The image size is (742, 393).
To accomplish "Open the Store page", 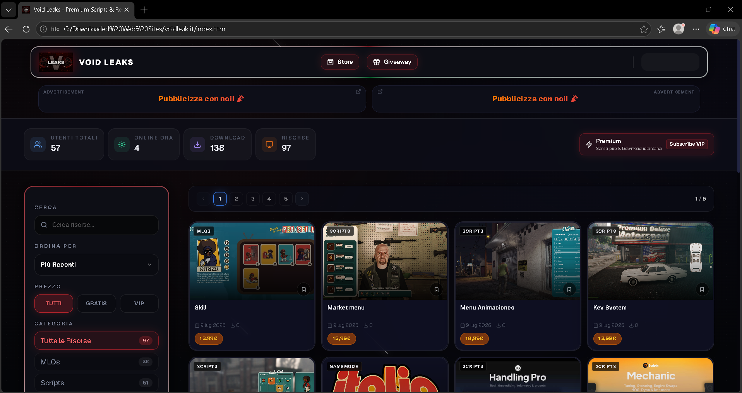I will (340, 62).
